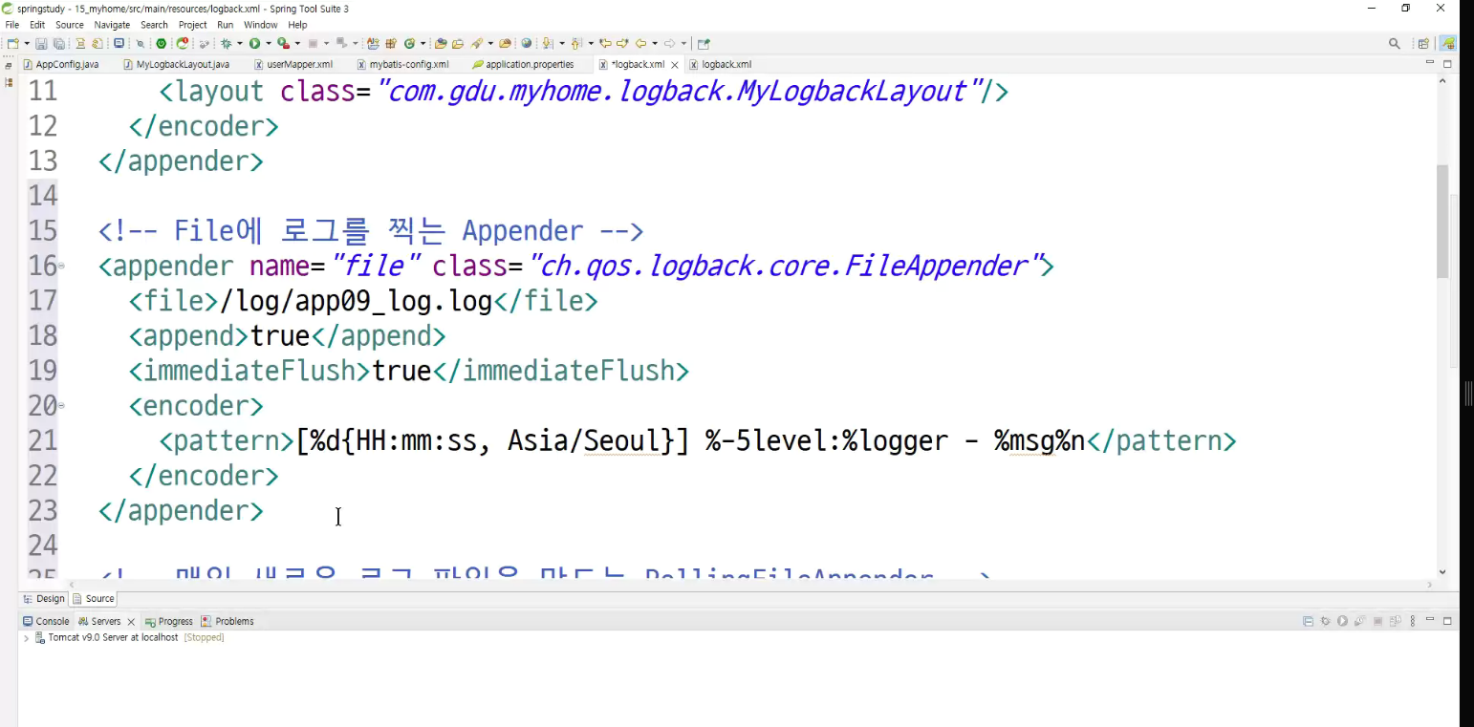Jump to Next Annotation icon

(548, 43)
